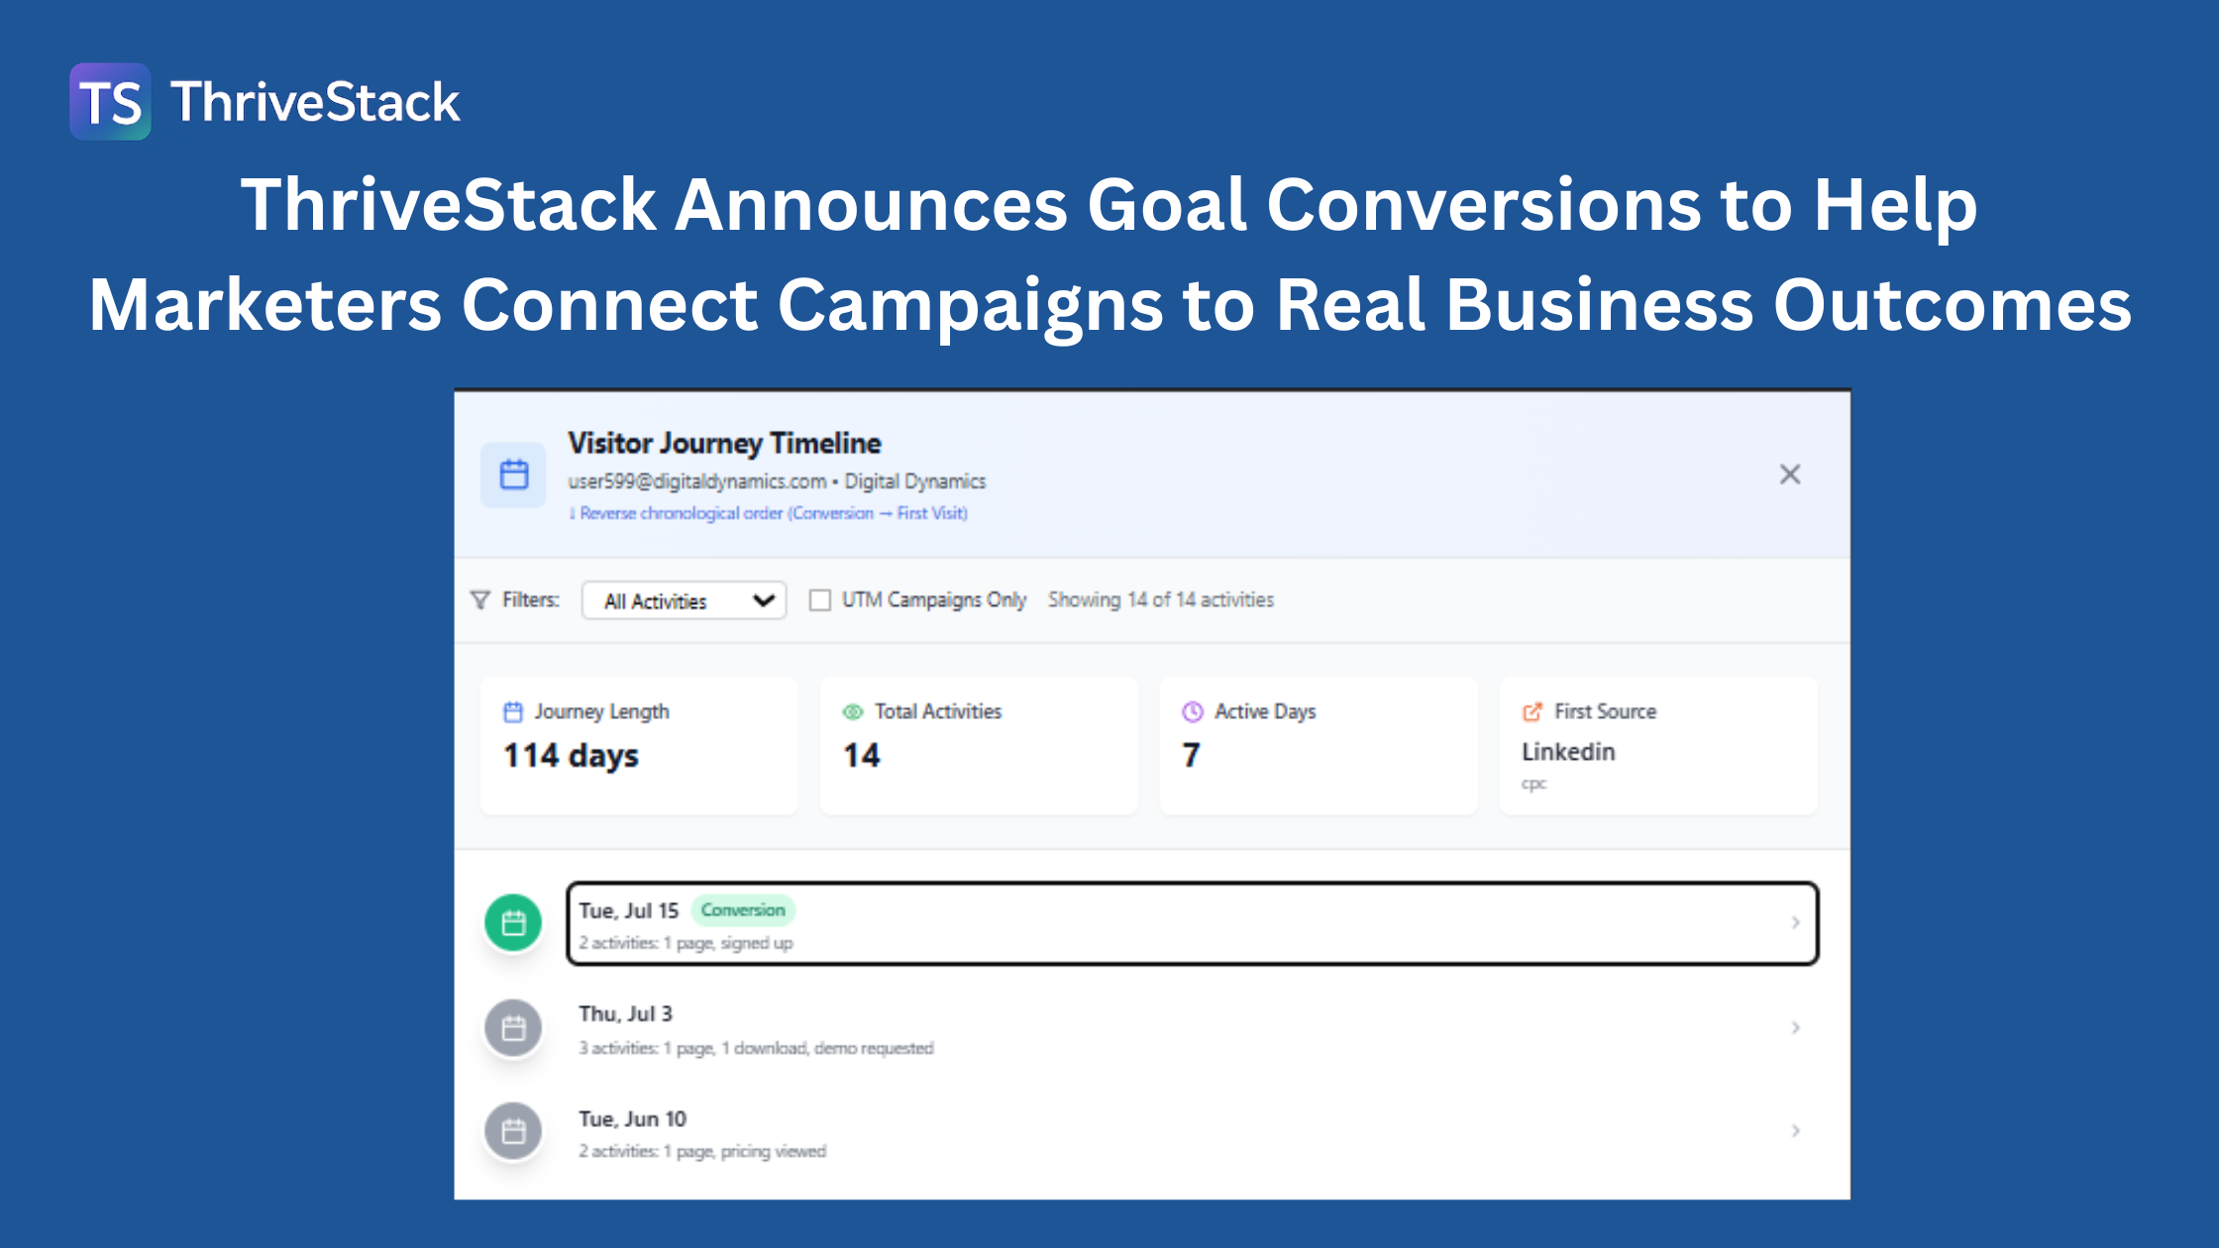Click the green calendar icon for Jul 15
This screenshot has width=2219, height=1248.
pos(513,923)
